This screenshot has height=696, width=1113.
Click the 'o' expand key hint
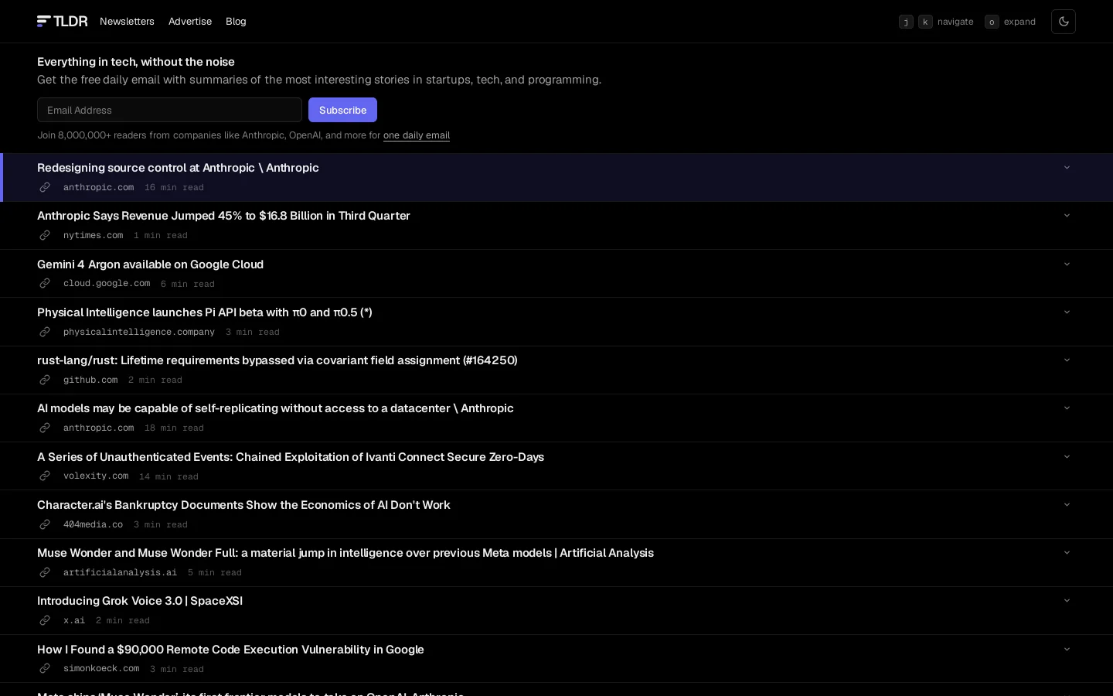[992, 22]
